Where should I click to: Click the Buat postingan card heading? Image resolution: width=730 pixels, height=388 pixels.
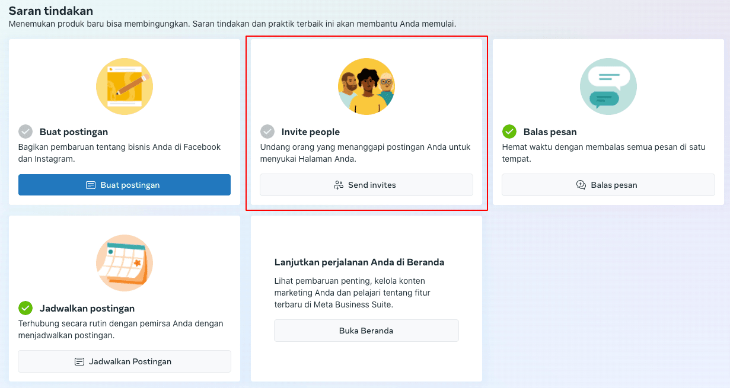pos(74,132)
